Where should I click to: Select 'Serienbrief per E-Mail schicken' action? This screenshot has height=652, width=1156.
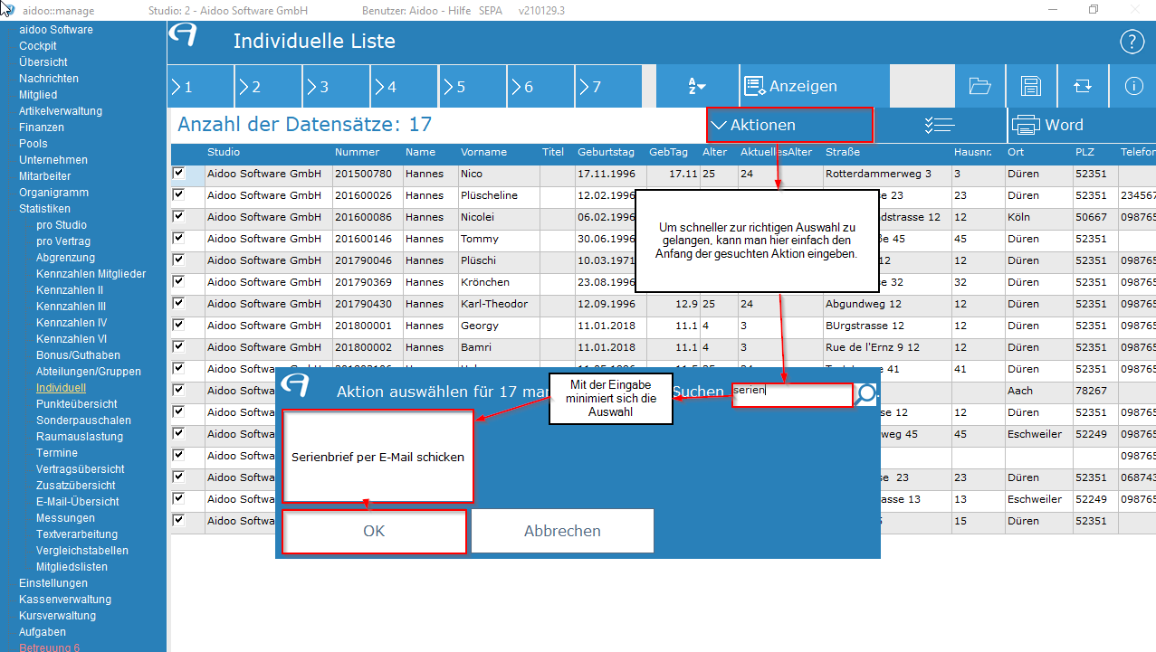point(377,457)
